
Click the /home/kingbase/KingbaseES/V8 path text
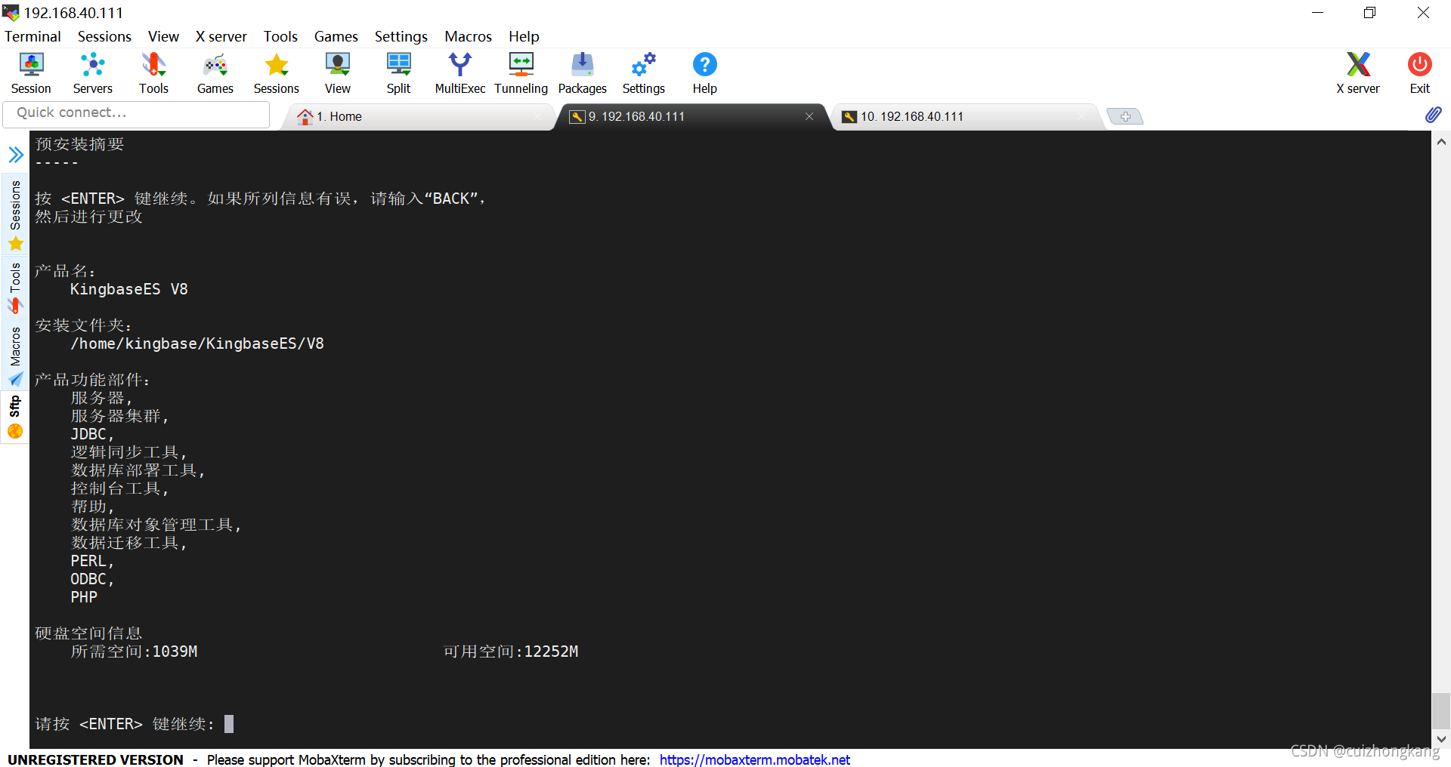click(197, 343)
